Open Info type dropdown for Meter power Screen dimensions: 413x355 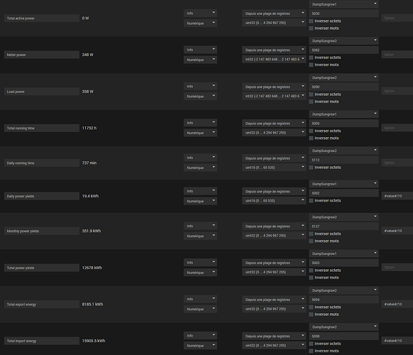[x=200, y=50]
